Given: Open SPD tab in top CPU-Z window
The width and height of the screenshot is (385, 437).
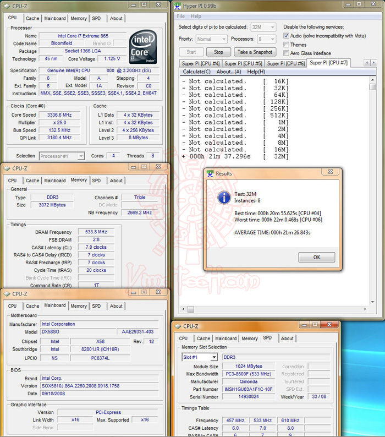Looking at the screenshot, I should coord(96,18).
